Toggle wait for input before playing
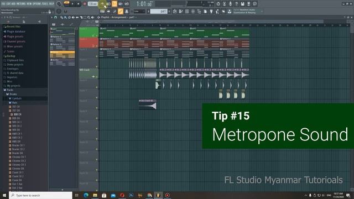This screenshot has width=354, height=199. [108, 4]
